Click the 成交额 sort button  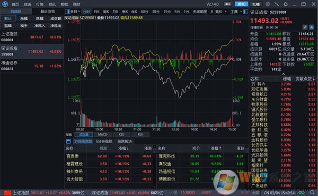pos(56,18)
